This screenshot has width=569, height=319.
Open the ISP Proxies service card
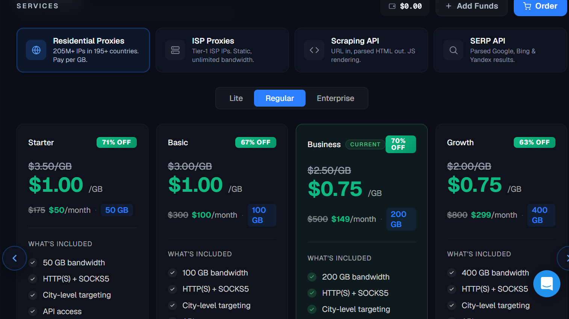(222, 50)
